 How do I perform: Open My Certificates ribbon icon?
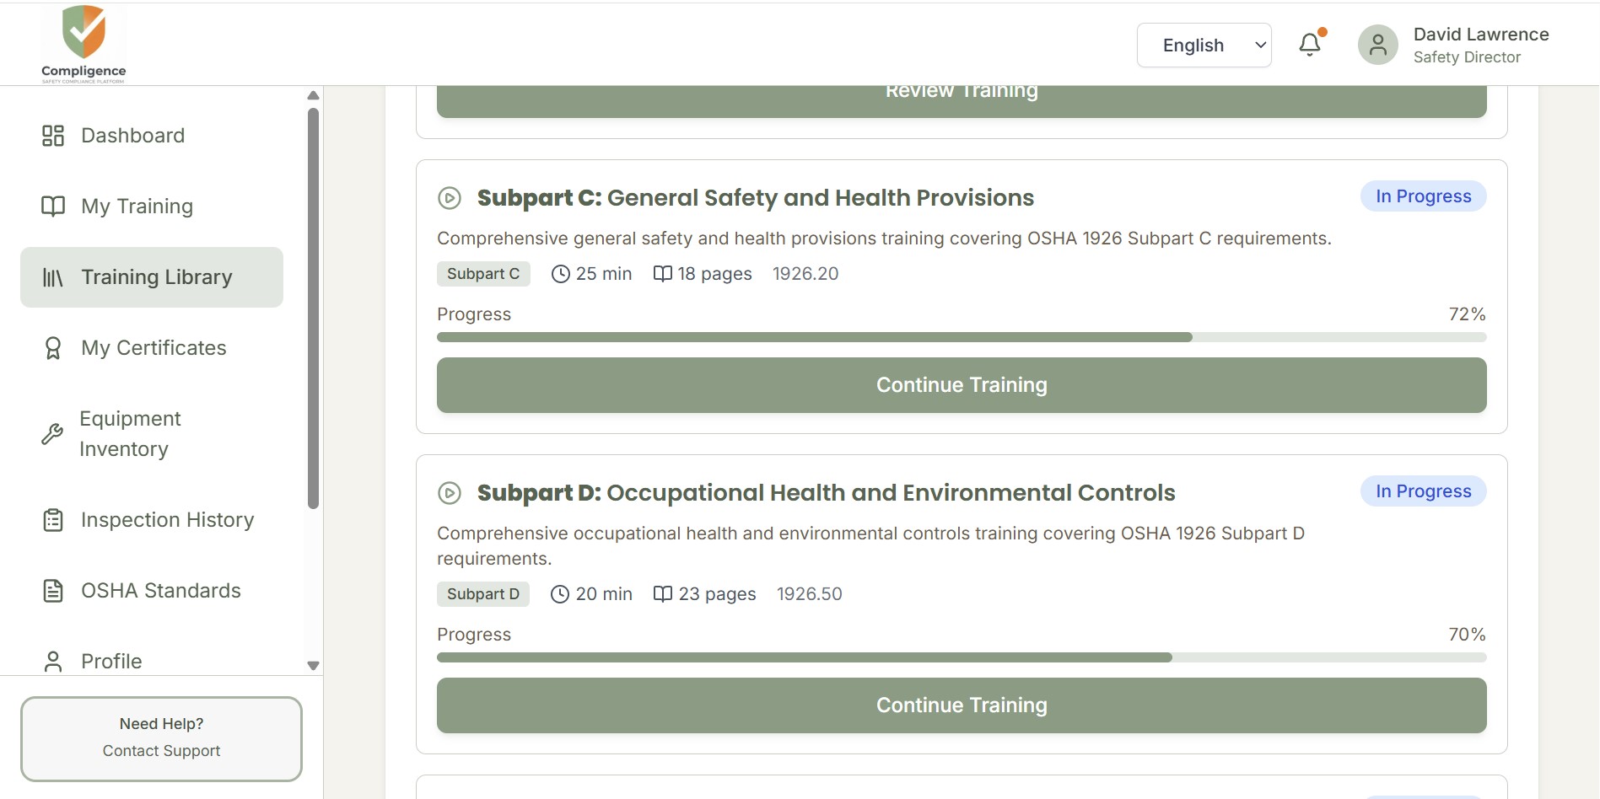[x=53, y=347]
